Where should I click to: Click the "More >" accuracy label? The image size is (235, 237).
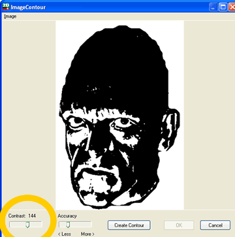[x=87, y=234]
